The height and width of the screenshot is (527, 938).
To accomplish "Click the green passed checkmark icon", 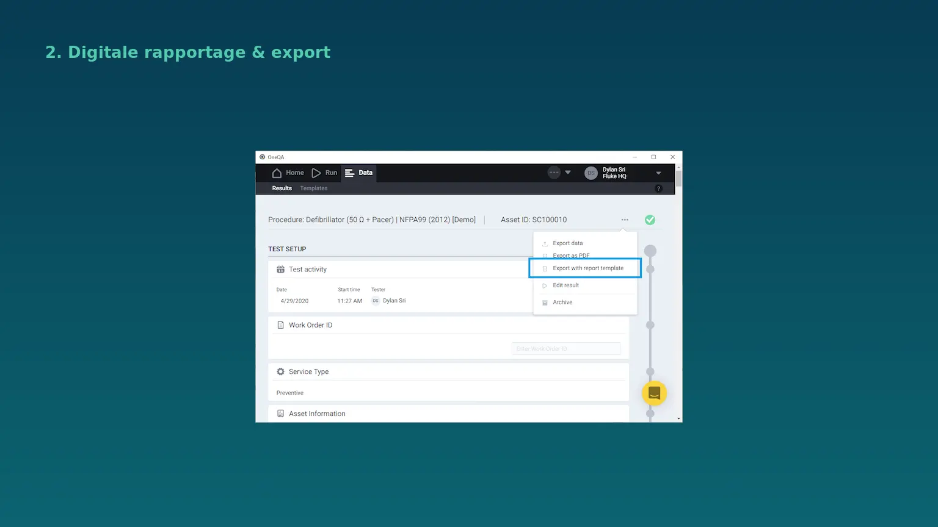I will coord(650,220).
